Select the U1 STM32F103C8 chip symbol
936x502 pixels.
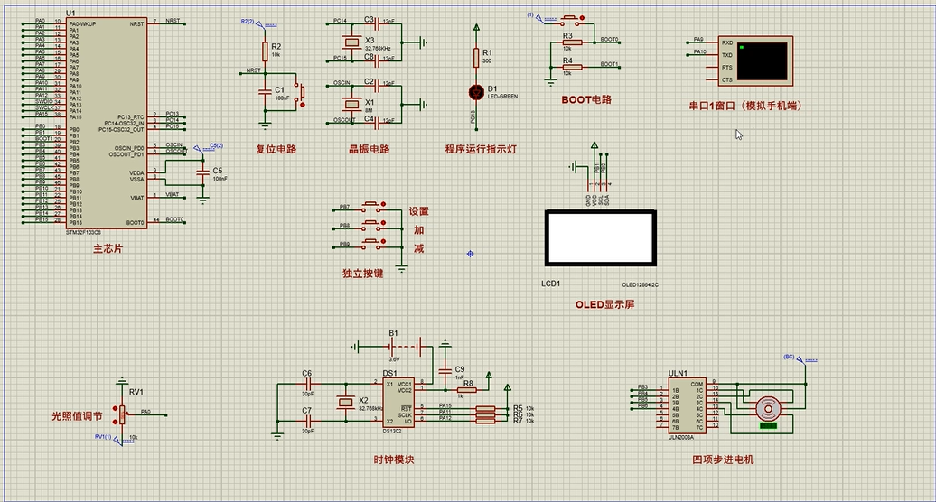coord(107,122)
